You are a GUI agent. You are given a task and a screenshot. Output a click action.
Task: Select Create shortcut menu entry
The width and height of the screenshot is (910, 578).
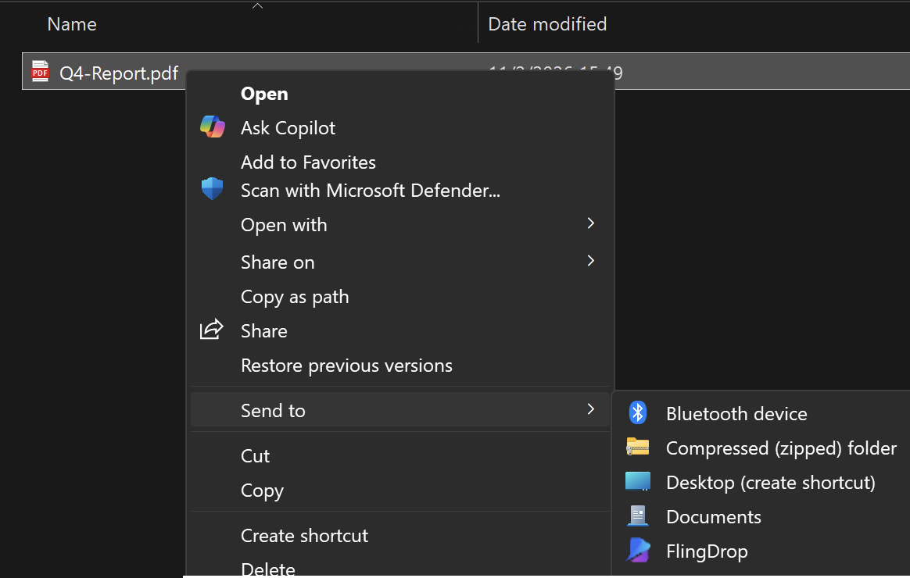tap(304, 536)
